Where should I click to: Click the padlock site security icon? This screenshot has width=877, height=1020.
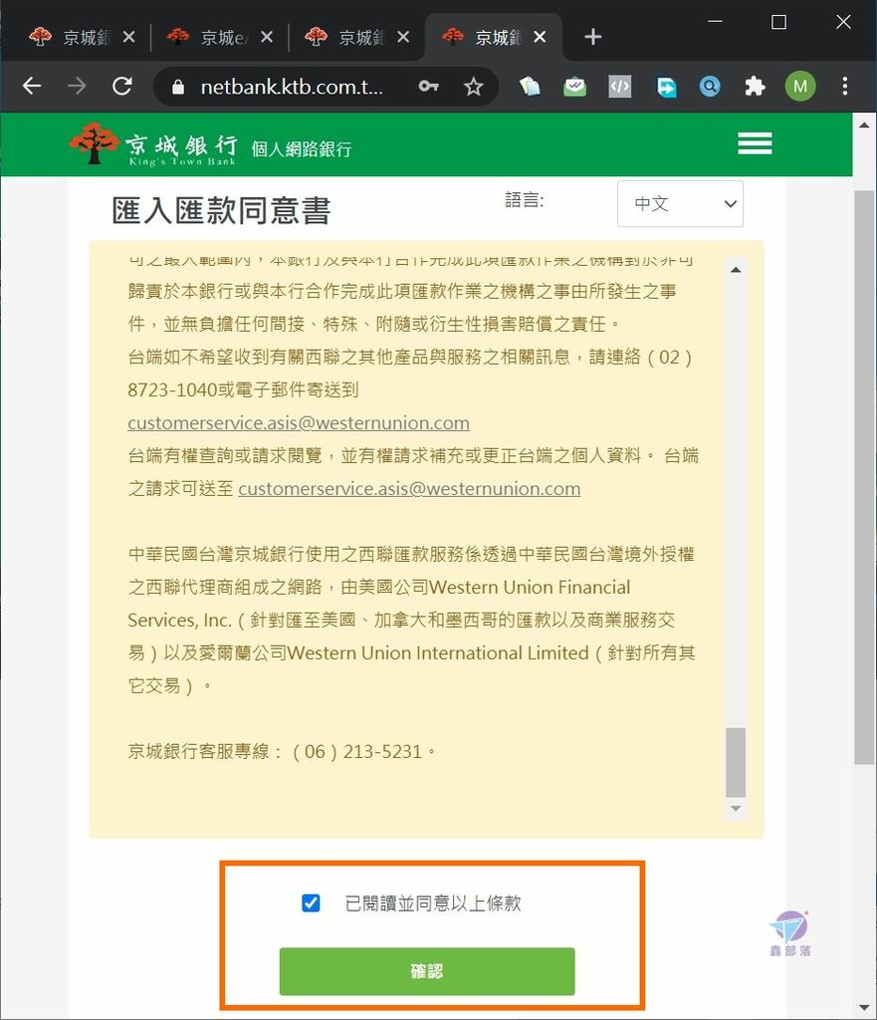tap(177, 87)
